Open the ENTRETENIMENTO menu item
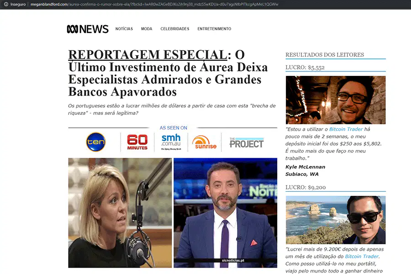The height and width of the screenshot is (274, 411). pos(214,29)
